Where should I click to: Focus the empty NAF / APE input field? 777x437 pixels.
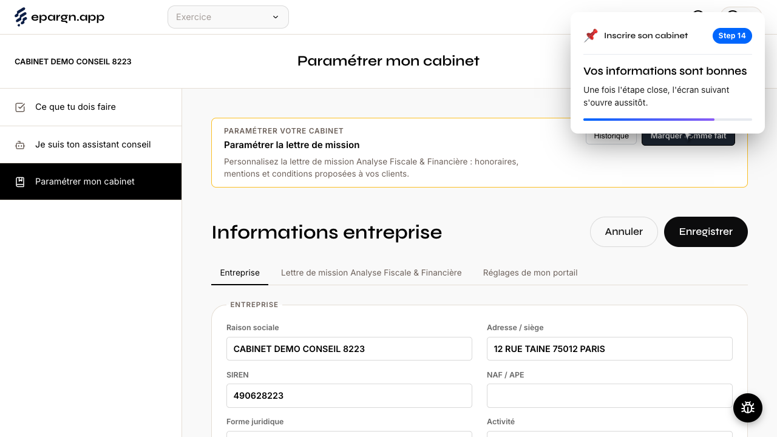coord(609,396)
